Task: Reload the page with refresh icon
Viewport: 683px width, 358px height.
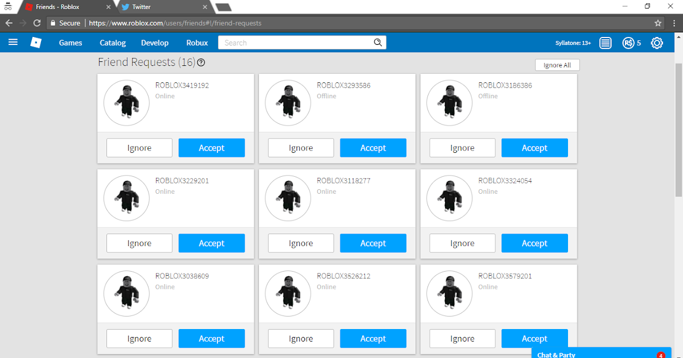Action: [37, 23]
